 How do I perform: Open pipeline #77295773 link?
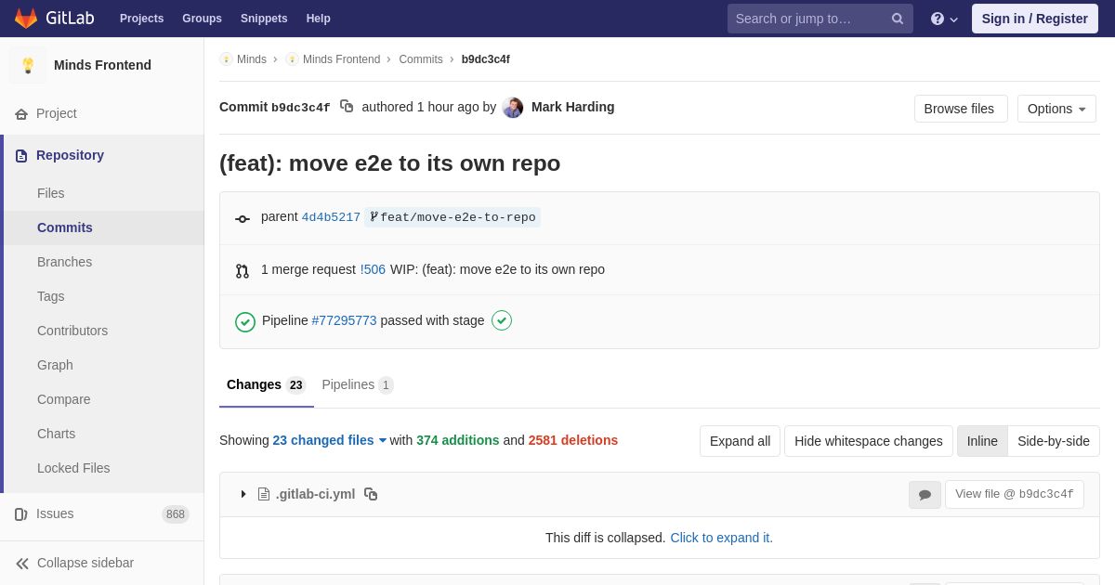[344, 320]
